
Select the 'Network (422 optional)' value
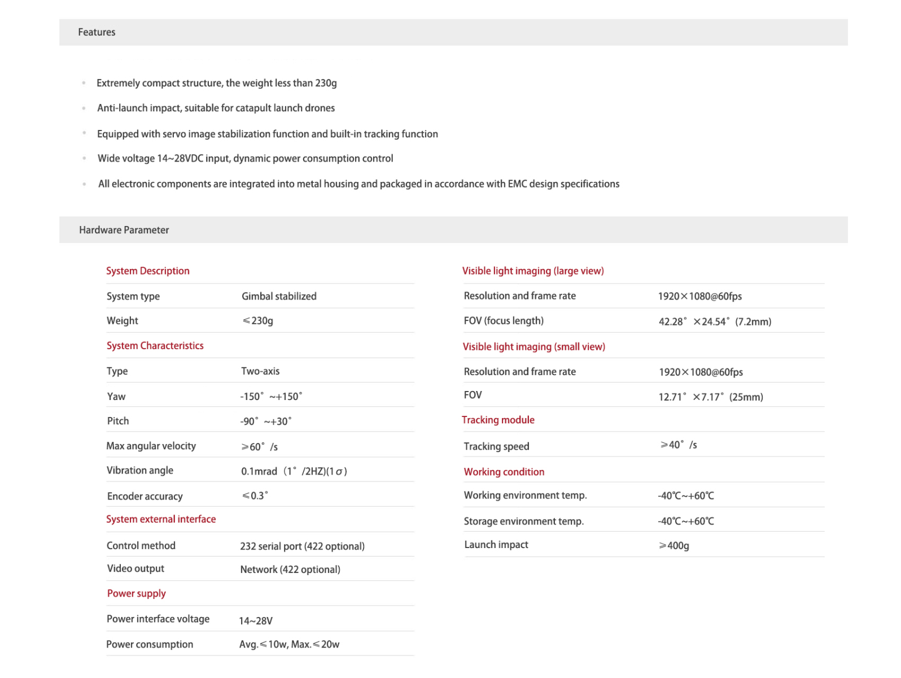(290, 570)
